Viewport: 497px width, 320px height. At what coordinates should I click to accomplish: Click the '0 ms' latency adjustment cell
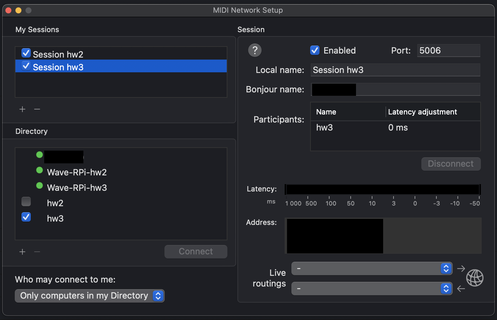398,128
